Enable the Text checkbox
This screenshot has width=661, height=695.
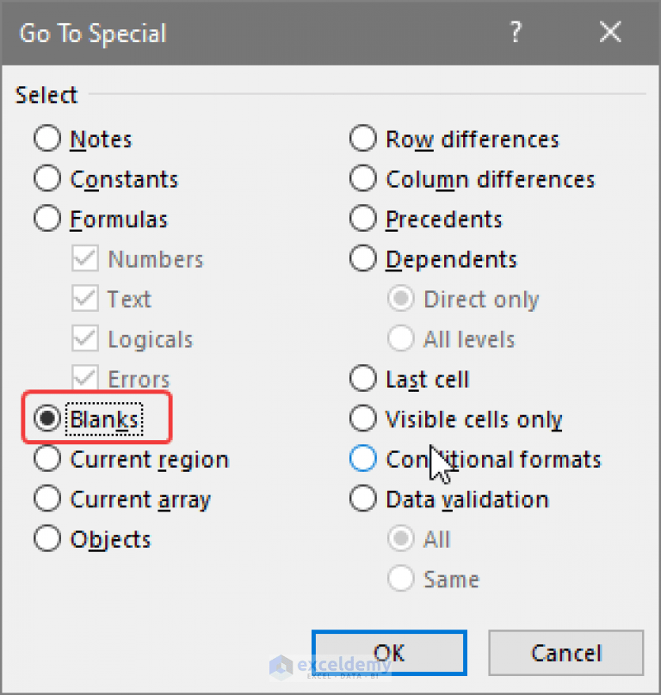[x=84, y=299]
